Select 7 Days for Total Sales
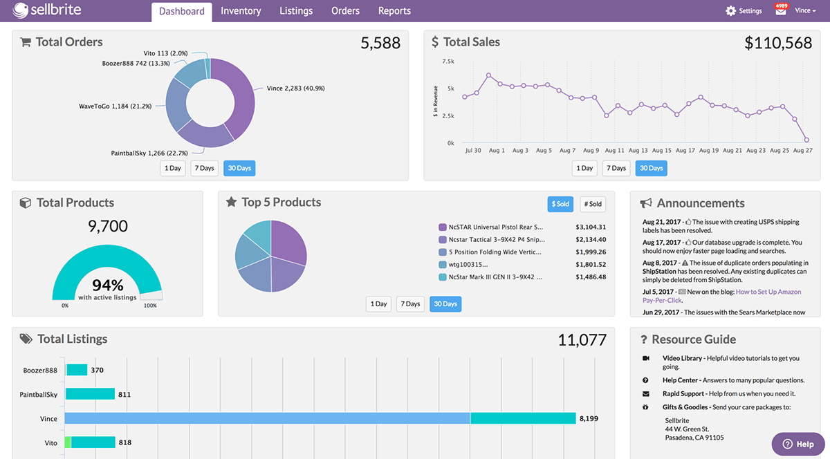This screenshot has height=459, width=830. pyautogui.click(x=616, y=168)
